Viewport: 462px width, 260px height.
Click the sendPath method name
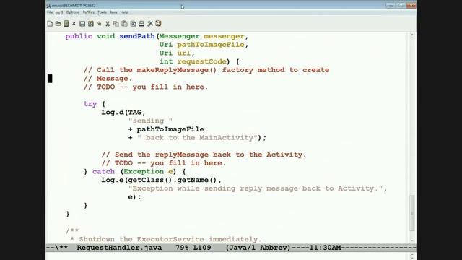(137, 36)
